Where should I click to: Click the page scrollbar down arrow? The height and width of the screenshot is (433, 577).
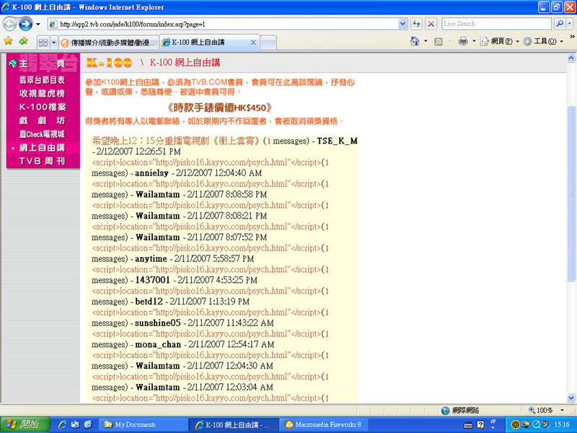571,398
